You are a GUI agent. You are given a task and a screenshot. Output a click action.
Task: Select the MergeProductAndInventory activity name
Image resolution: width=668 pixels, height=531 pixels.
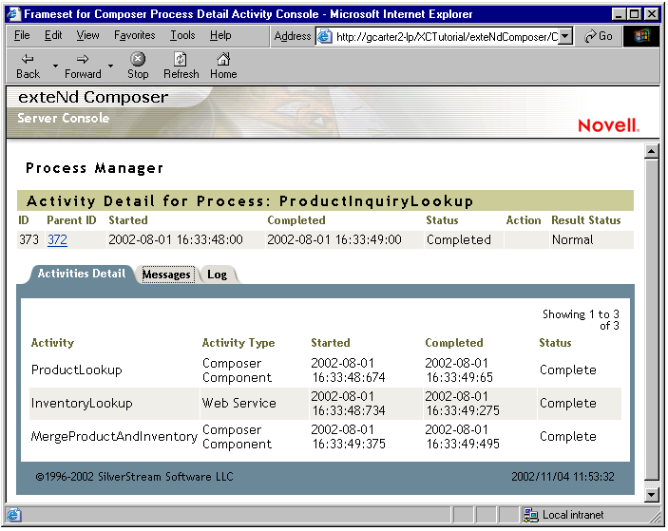114,436
